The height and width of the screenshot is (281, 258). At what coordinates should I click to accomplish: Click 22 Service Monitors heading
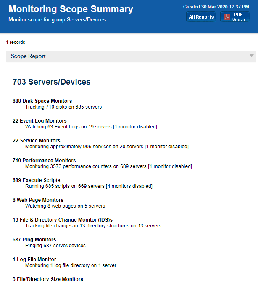pos(36,141)
